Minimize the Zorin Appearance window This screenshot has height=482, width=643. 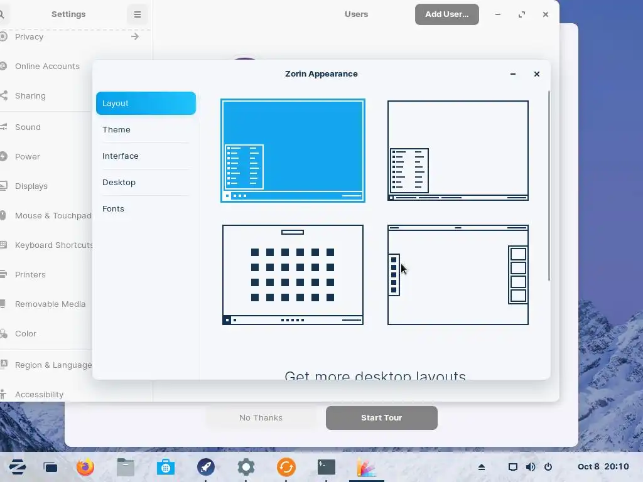click(x=513, y=74)
